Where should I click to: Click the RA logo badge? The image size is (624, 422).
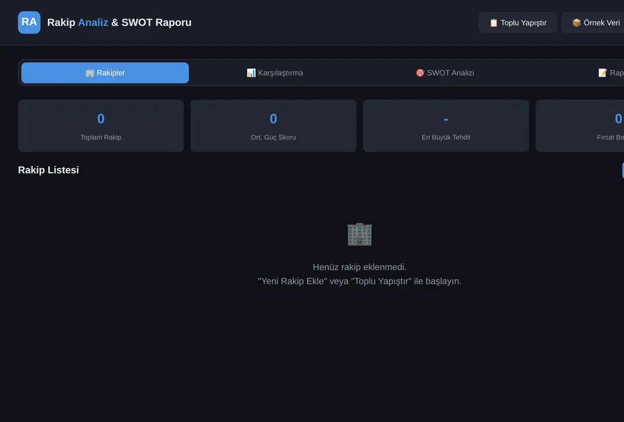click(x=29, y=22)
